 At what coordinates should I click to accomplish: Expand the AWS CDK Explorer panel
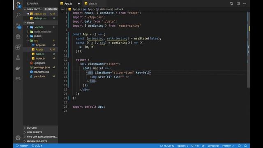[41, 137]
